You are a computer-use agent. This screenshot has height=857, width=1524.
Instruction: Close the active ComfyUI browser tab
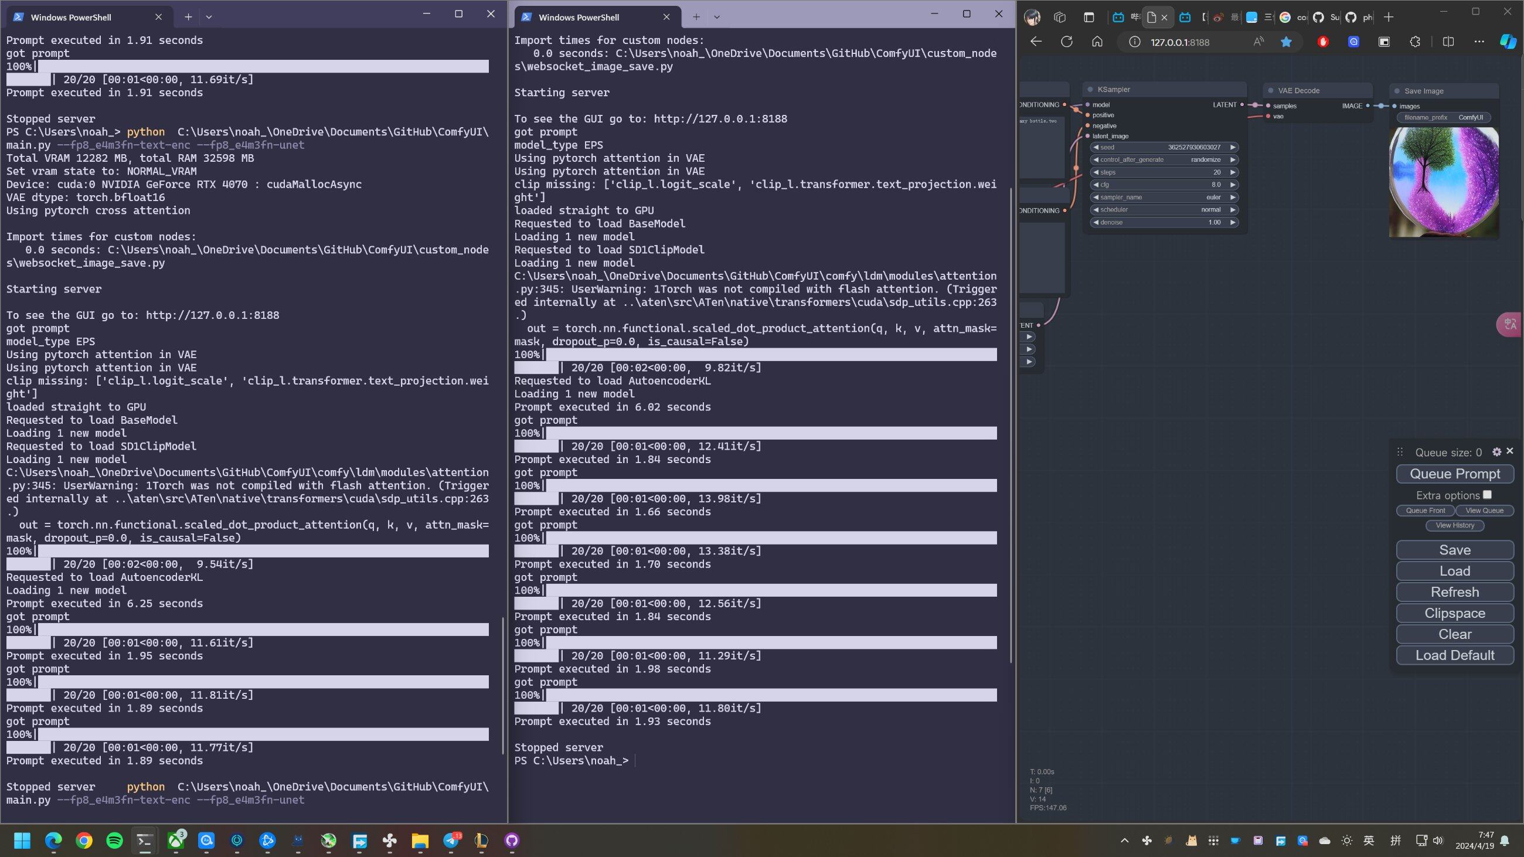point(1164,17)
